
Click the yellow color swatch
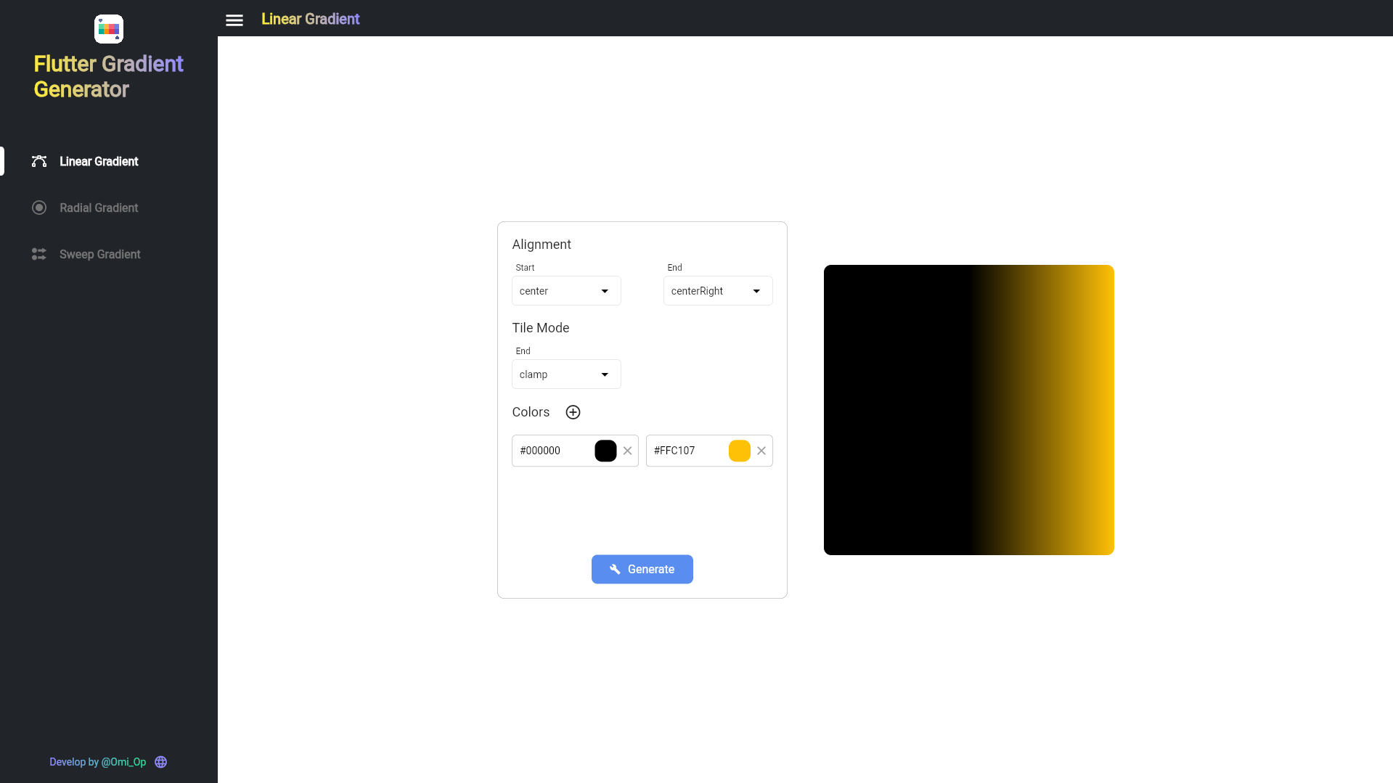pyautogui.click(x=739, y=450)
